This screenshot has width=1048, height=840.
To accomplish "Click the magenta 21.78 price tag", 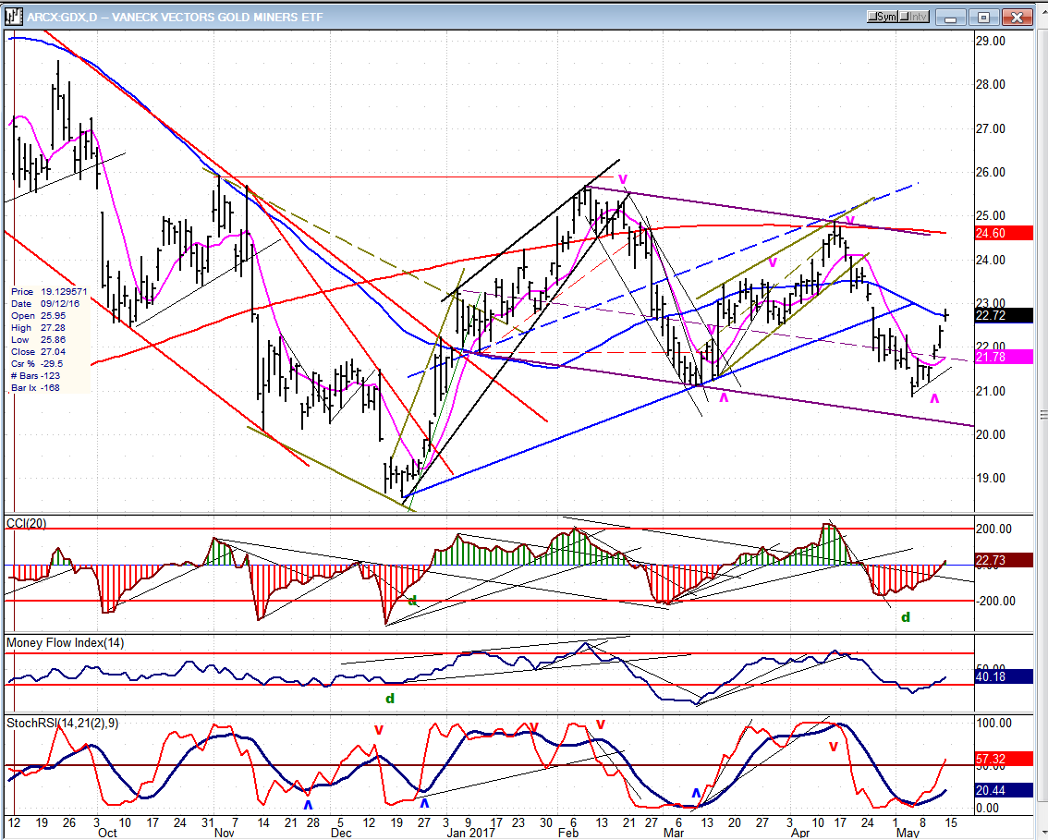I will click(x=1002, y=357).
